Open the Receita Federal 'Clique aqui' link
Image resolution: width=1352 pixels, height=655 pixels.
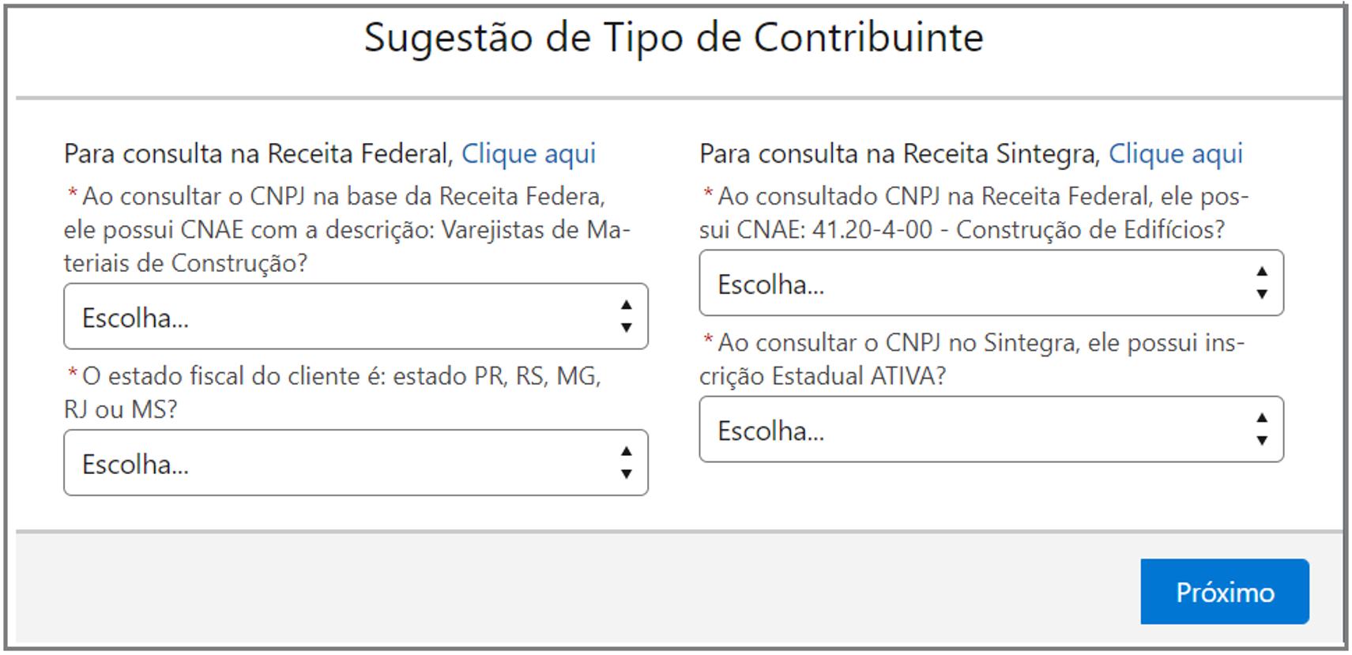(528, 153)
